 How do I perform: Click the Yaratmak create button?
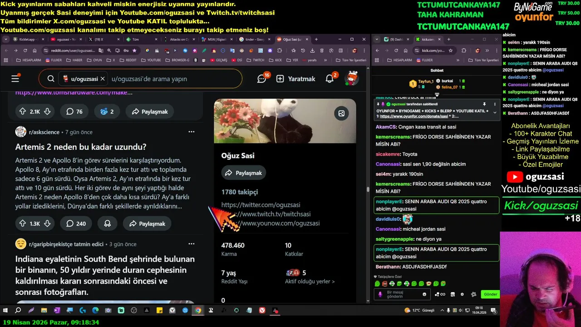click(x=295, y=79)
